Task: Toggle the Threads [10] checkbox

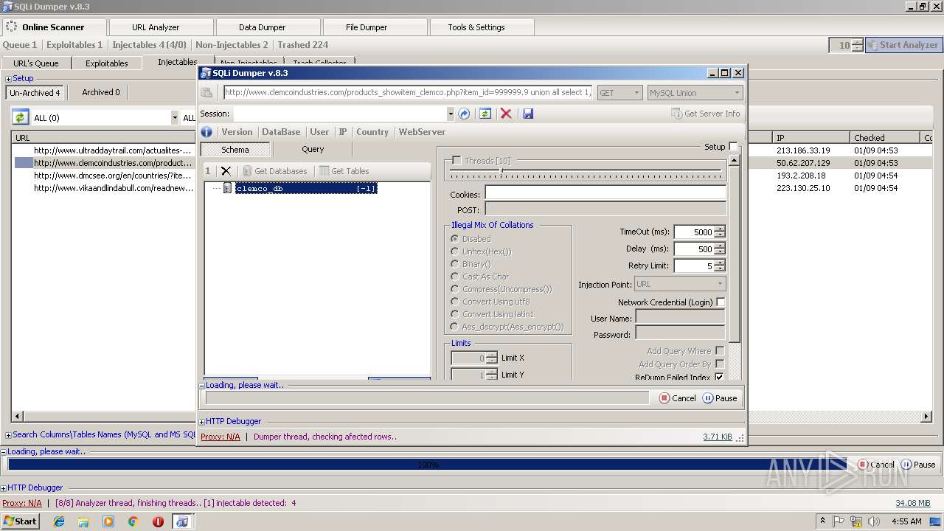Action: (457, 161)
